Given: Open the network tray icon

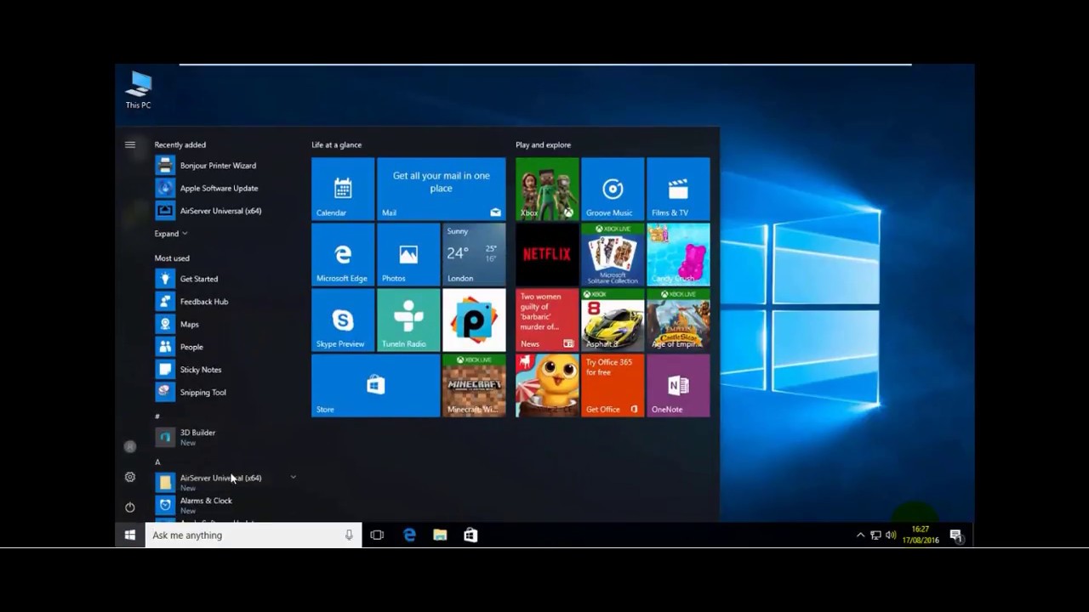Looking at the screenshot, I should coord(875,535).
